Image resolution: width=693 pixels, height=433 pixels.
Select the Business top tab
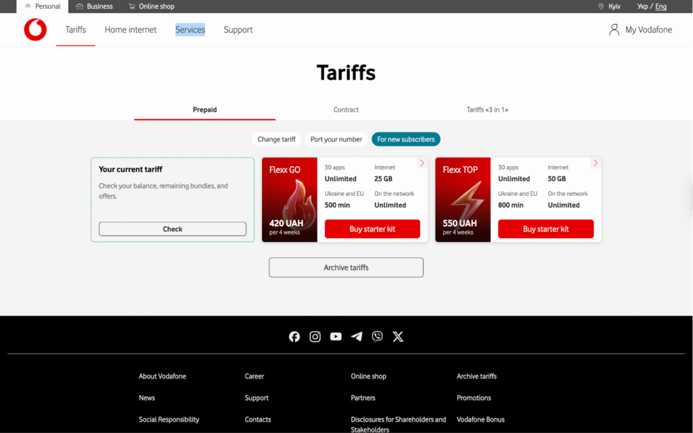coord(94,6)
